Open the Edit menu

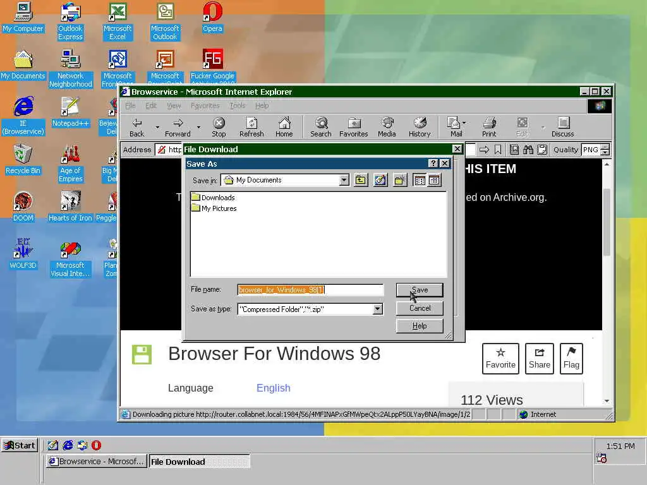pyautogui.click(x=150, y=105)
